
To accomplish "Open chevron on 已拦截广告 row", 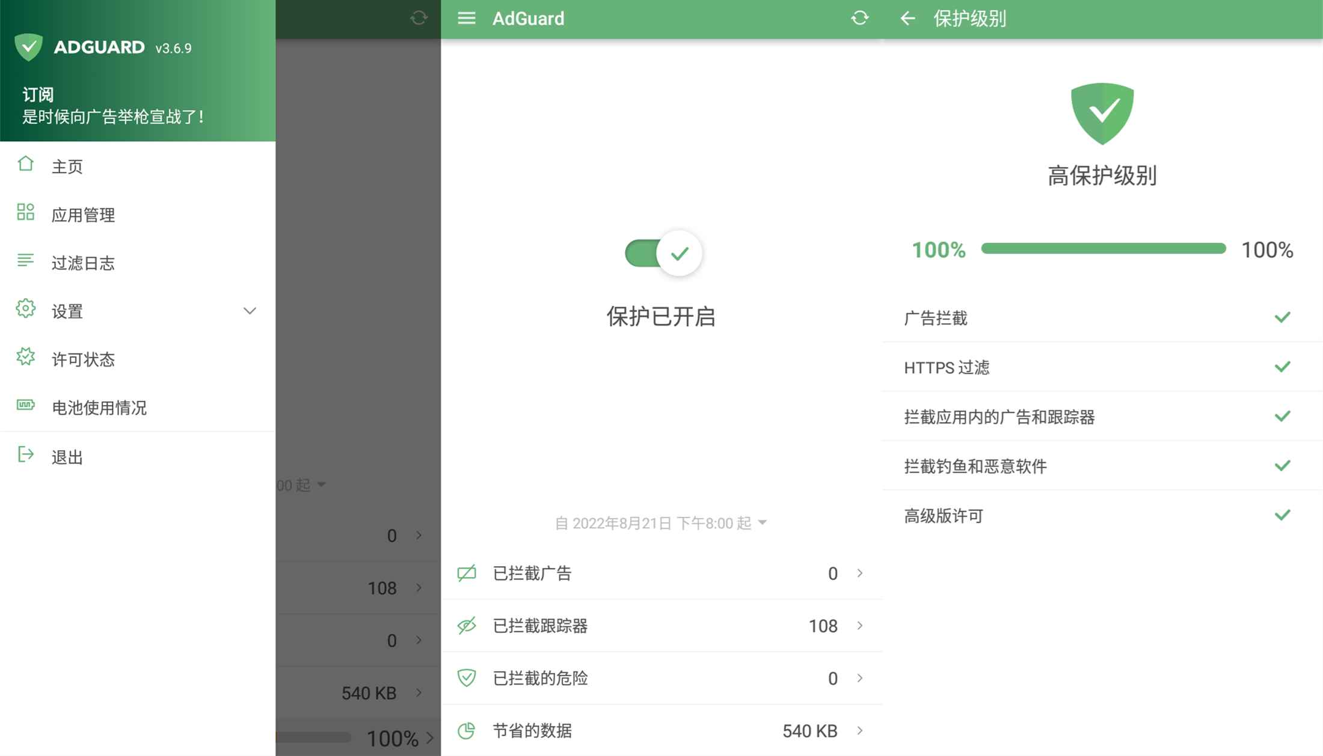I will tap(860, 573).
